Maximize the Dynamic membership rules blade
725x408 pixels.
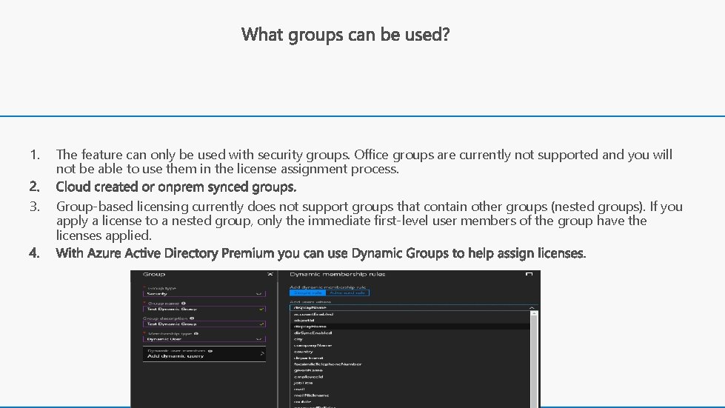click(529, 274)
